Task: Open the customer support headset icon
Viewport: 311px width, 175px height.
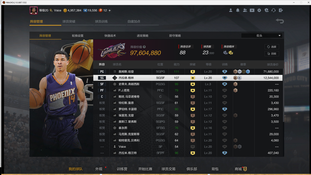Action: [x=274, y=10]
